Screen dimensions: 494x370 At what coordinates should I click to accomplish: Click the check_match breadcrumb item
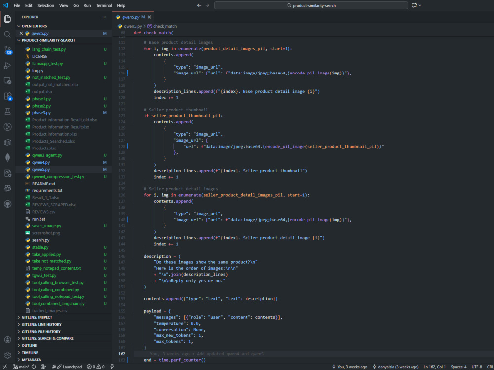[162, 26]
